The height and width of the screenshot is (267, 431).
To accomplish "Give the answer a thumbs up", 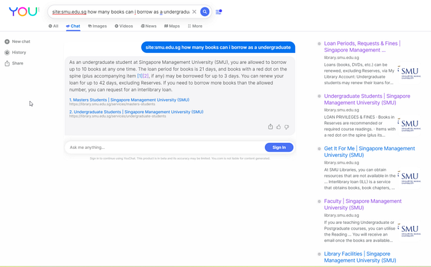I will (278, 127).
